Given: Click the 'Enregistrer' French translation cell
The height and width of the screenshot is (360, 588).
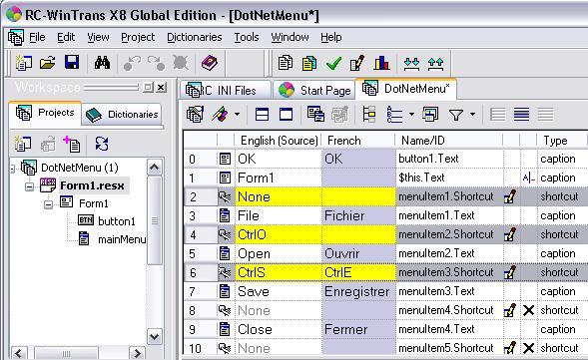Looking at the screenshot, I should point(358,292).
